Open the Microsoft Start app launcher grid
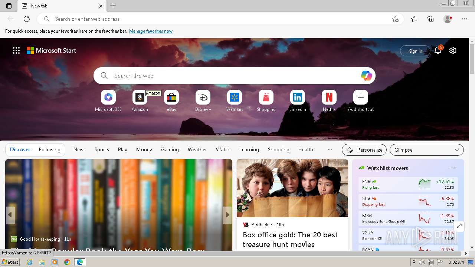This screenshot has height=267, width=475. coord(16,50)
